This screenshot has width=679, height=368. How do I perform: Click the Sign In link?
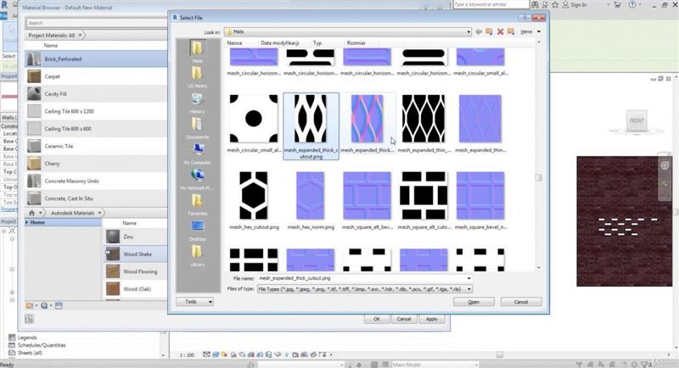(x=578, y=5)
